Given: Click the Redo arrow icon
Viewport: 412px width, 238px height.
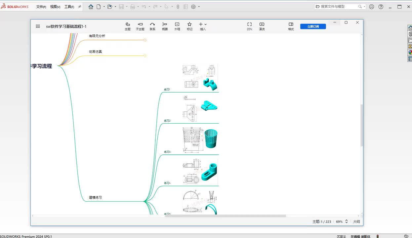Looking at the screenshot, I should pyautogui.click(x=155, y=7).
